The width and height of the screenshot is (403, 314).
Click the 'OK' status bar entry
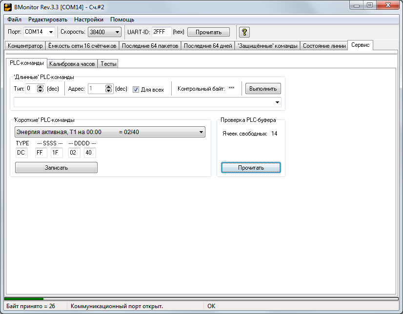coord(211,306)
